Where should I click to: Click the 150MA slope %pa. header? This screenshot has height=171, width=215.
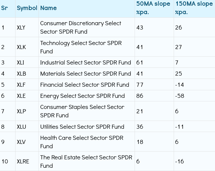tap(194, 8)
